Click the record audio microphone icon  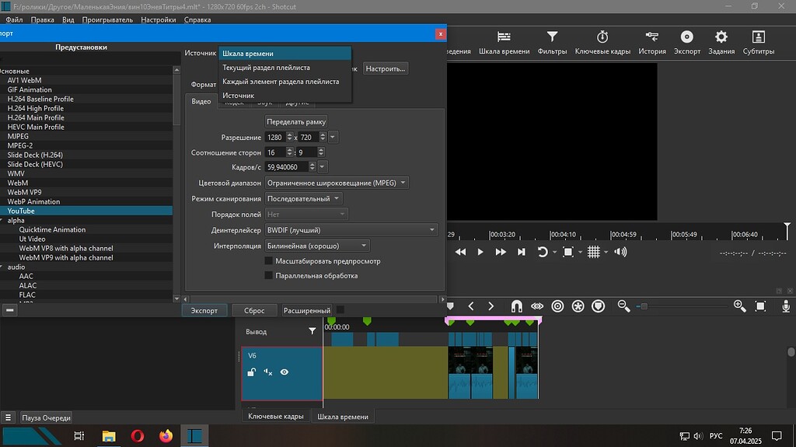click(x=786, y=306)
